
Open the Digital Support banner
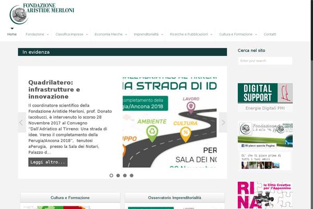click(x=265, y=93)
